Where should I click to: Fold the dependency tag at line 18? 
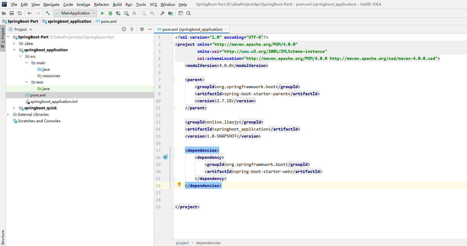173,157
